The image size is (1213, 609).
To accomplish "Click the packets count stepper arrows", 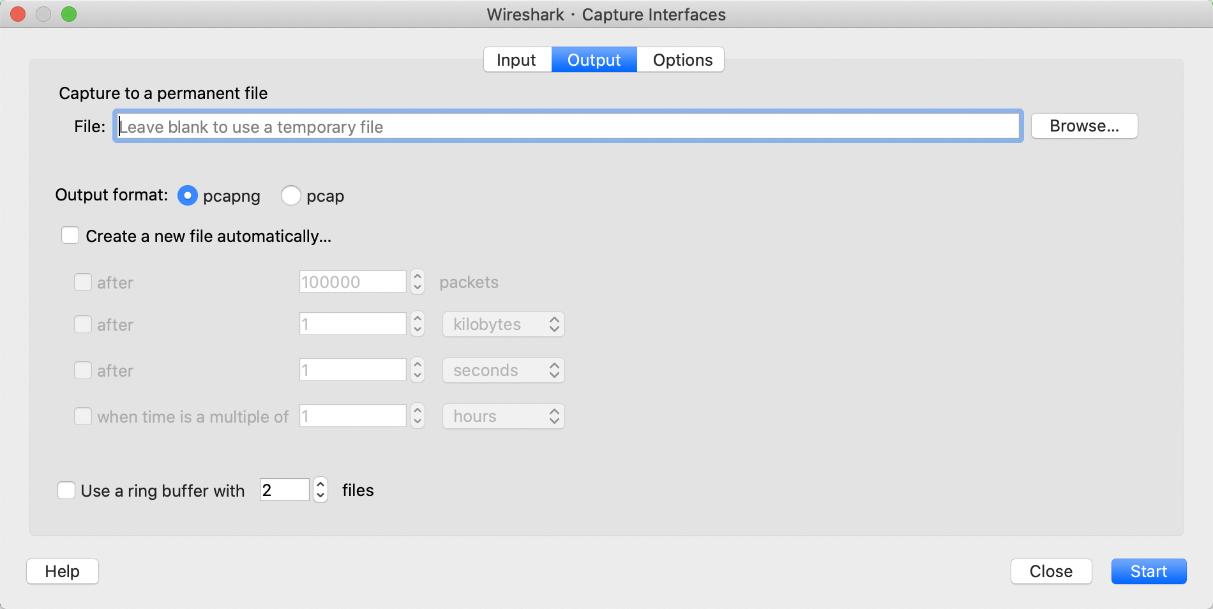I will [418, 282].
